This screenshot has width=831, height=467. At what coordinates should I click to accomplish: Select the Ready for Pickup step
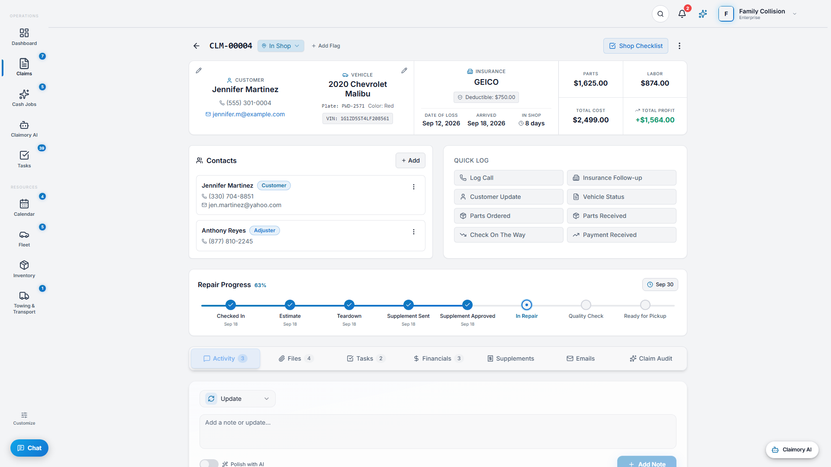[645, 310]
